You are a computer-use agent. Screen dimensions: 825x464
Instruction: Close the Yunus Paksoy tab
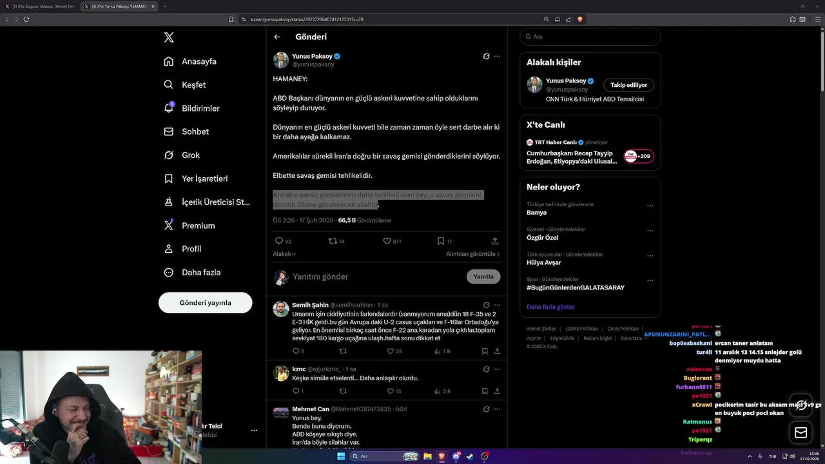[153, 6]
